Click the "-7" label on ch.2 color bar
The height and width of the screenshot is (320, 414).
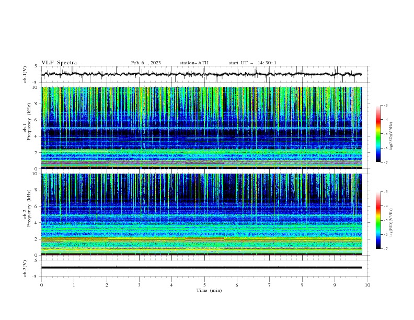pos(385,248)
